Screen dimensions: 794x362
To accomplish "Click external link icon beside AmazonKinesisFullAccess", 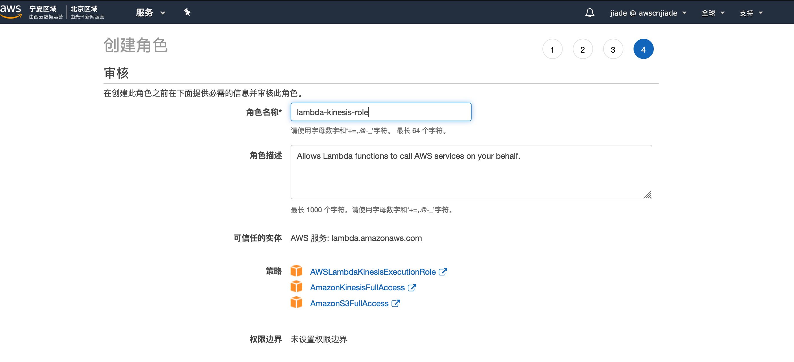I will [411, 287].
